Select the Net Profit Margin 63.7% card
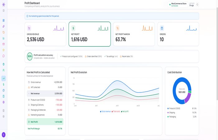 134,34
